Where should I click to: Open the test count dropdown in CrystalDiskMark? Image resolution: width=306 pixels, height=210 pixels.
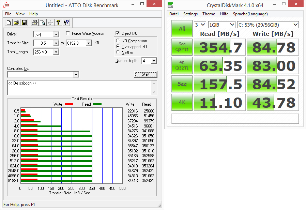[x=200, y=25]
